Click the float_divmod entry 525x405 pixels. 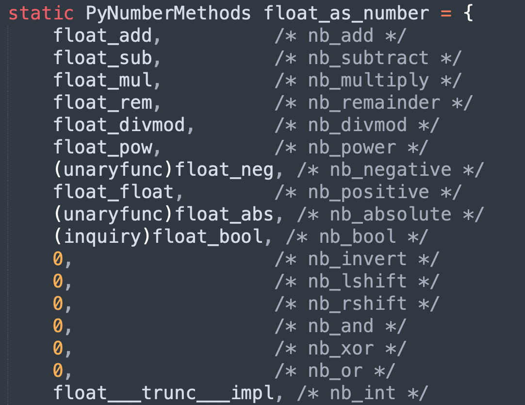click(119, 125)
